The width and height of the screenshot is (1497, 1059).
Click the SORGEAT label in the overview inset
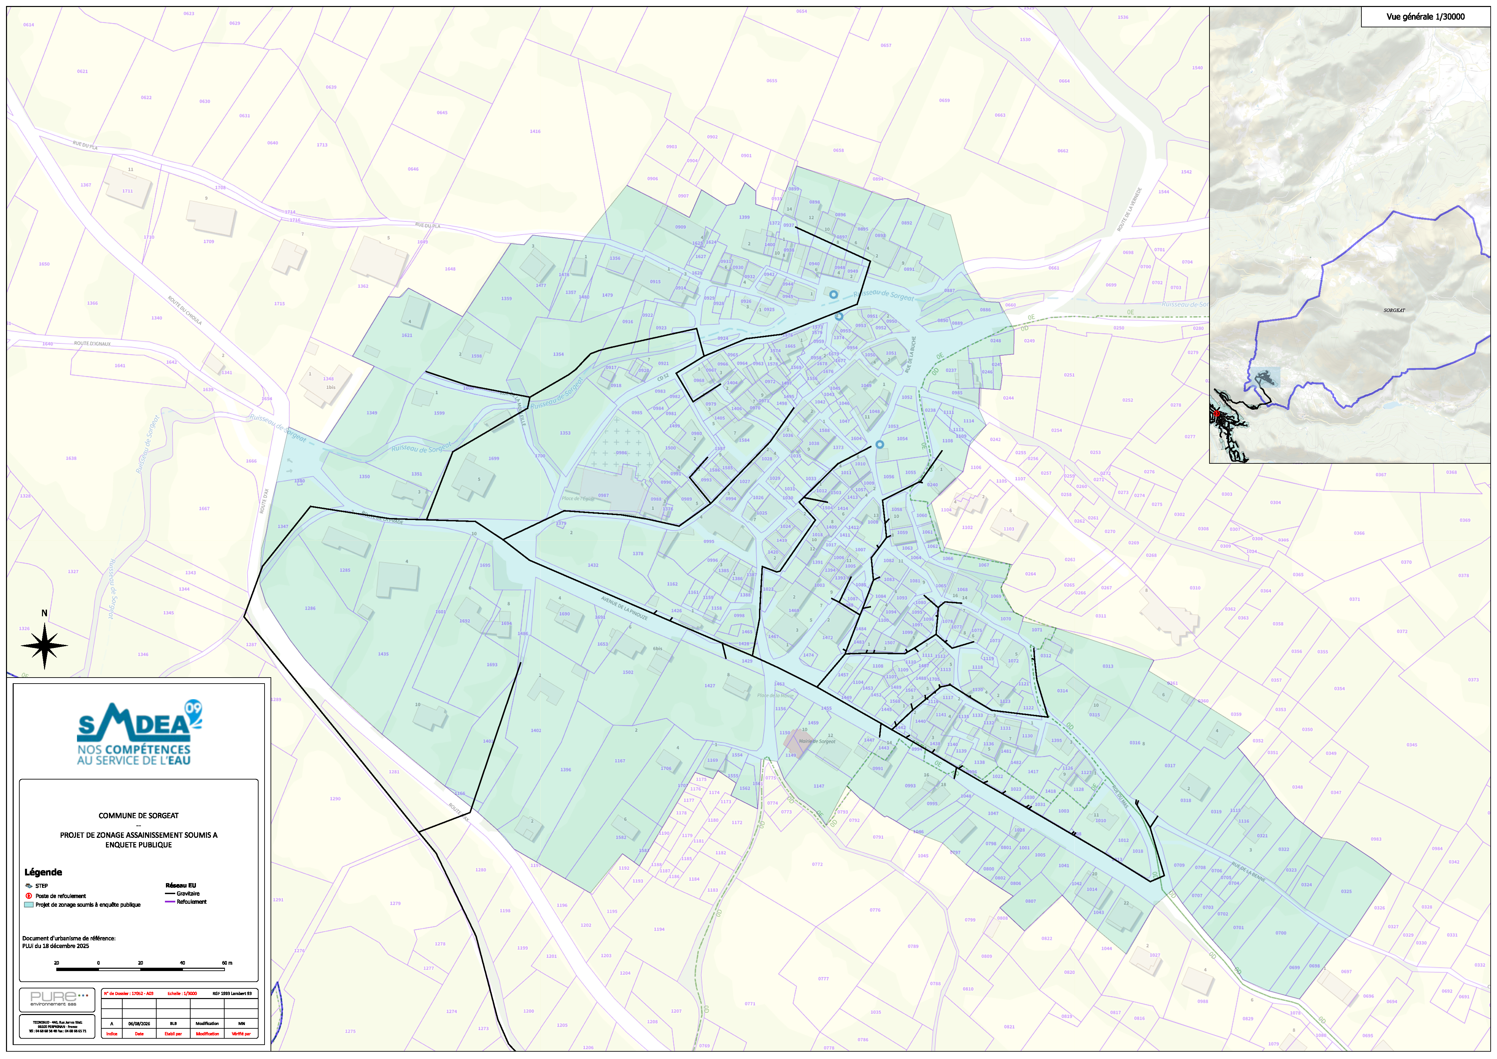click(1394, 310)
